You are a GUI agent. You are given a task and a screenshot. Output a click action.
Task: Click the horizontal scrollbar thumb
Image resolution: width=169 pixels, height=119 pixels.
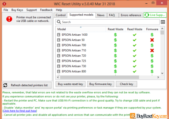point(100,77)
